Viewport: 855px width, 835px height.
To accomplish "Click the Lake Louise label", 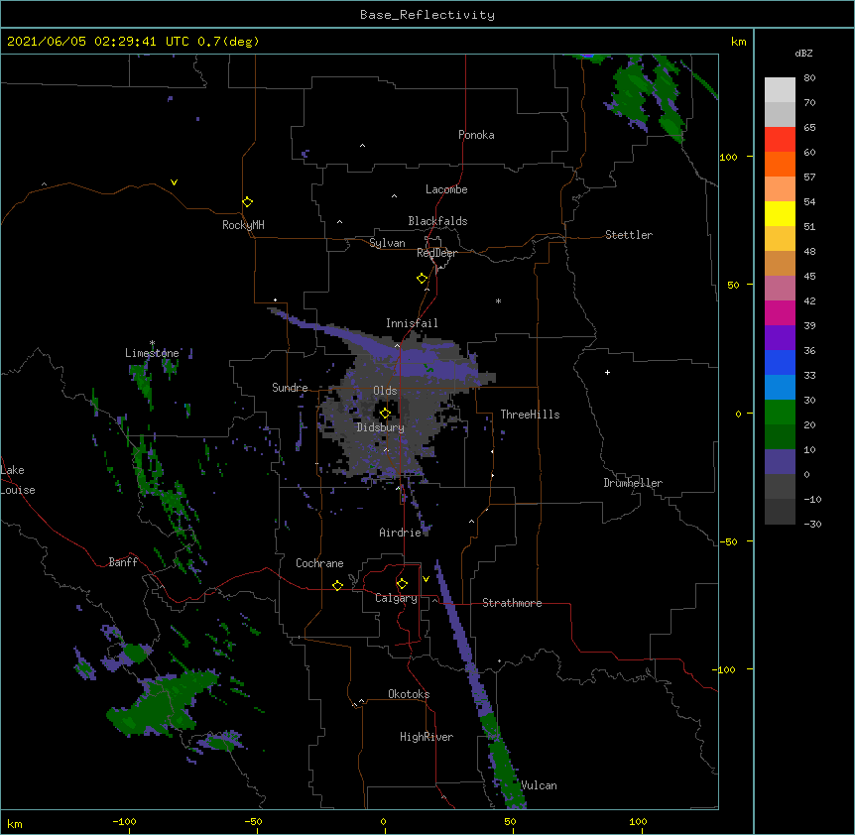I will tap(16, 480).
